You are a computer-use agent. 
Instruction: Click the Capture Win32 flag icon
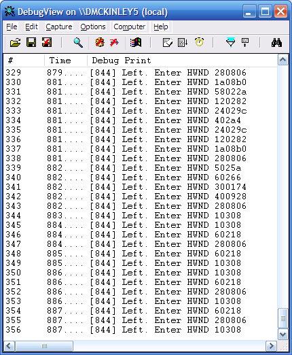tap(136, 42)
